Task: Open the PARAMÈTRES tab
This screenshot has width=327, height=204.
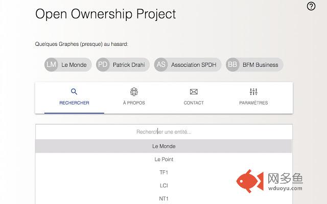Action: 253,98
